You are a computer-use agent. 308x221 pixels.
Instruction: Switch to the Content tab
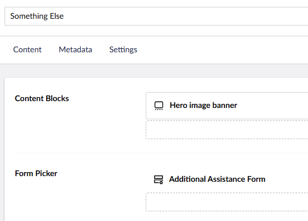[x=27, y=49]
